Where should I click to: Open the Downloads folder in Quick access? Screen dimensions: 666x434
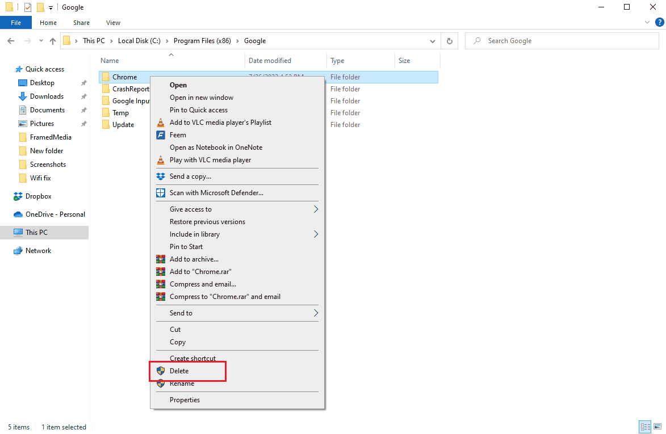[x=47, y=96]
